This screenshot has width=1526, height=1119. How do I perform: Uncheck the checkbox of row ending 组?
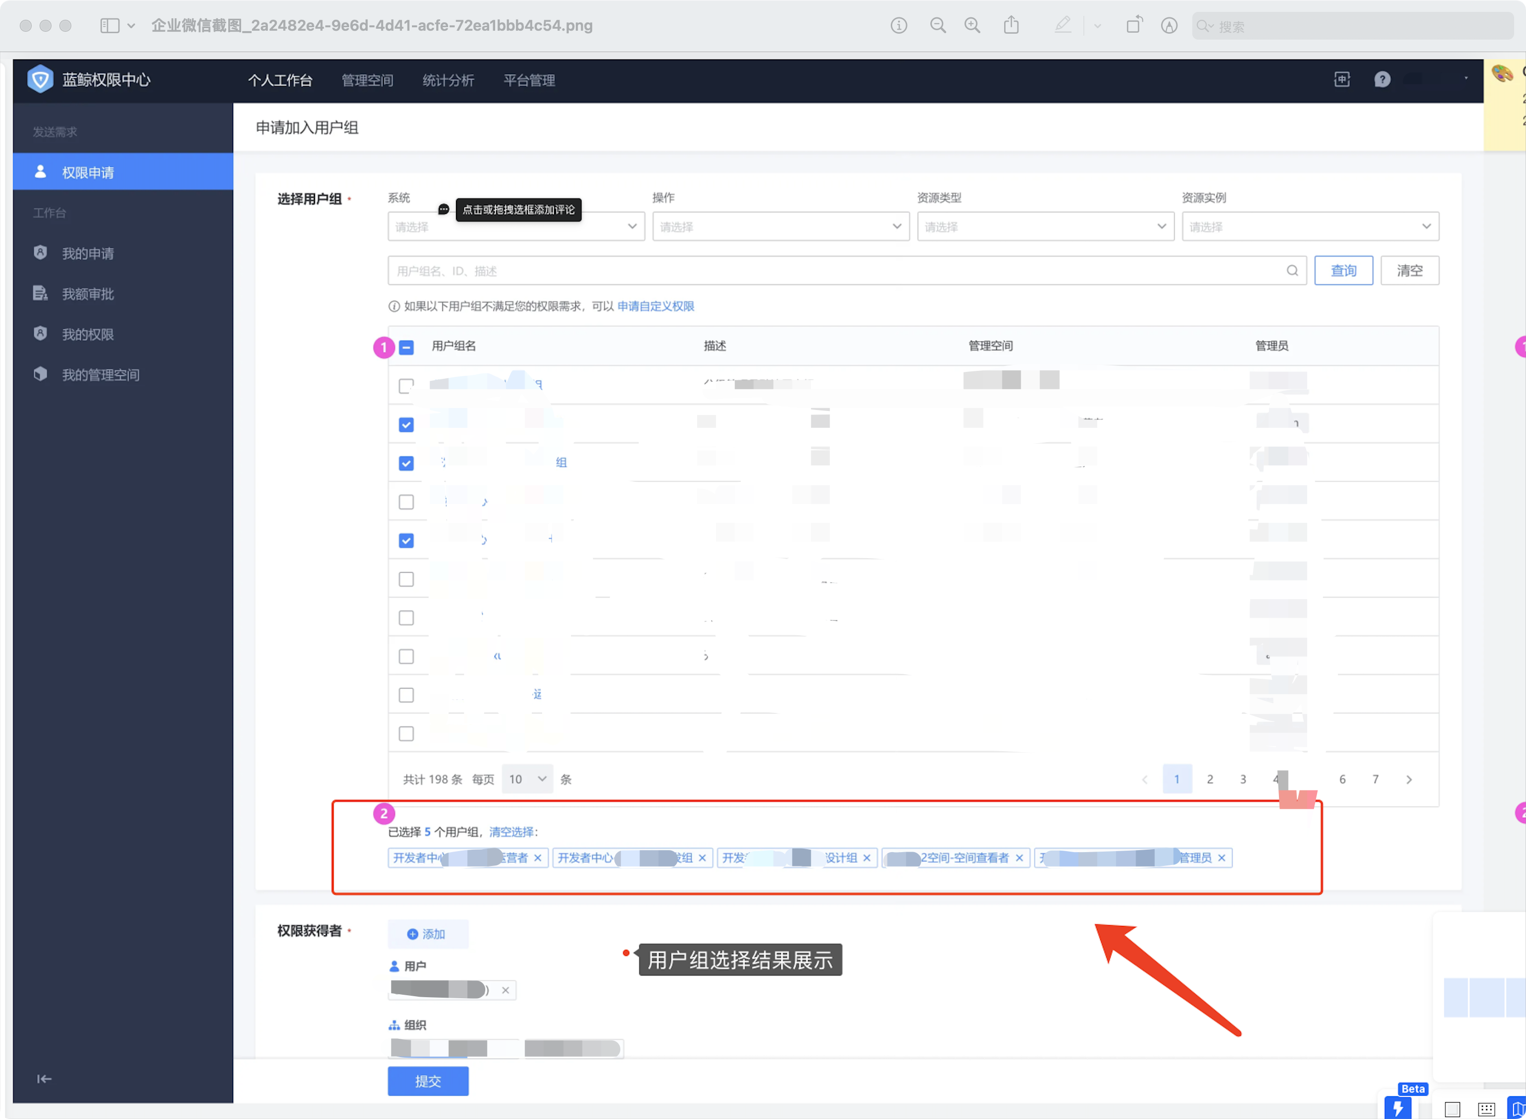coord(406,463)
